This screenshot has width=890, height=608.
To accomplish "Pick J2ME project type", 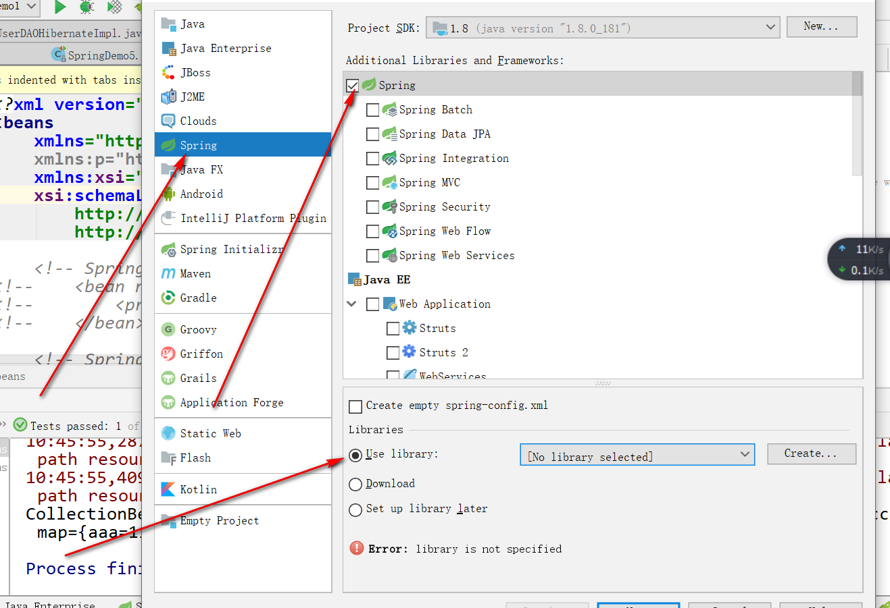I will point(243,97).
